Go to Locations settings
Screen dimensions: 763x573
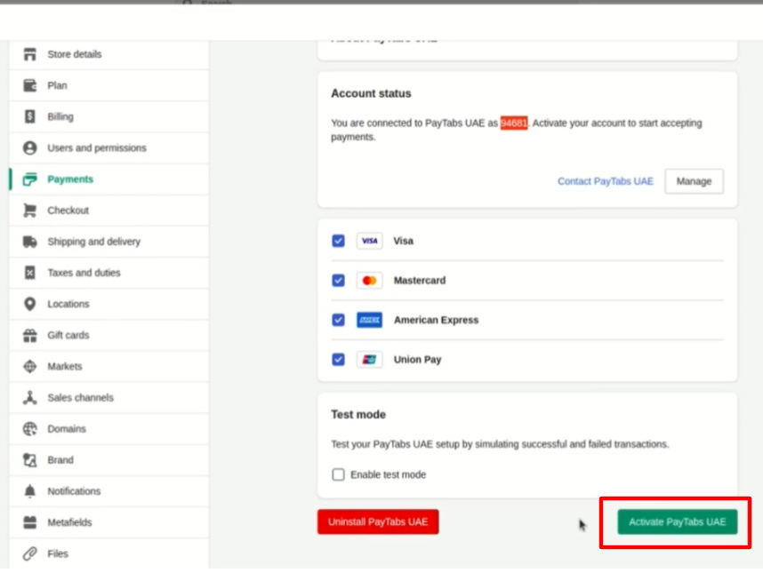pyautogui.click(x=109, y=304)
